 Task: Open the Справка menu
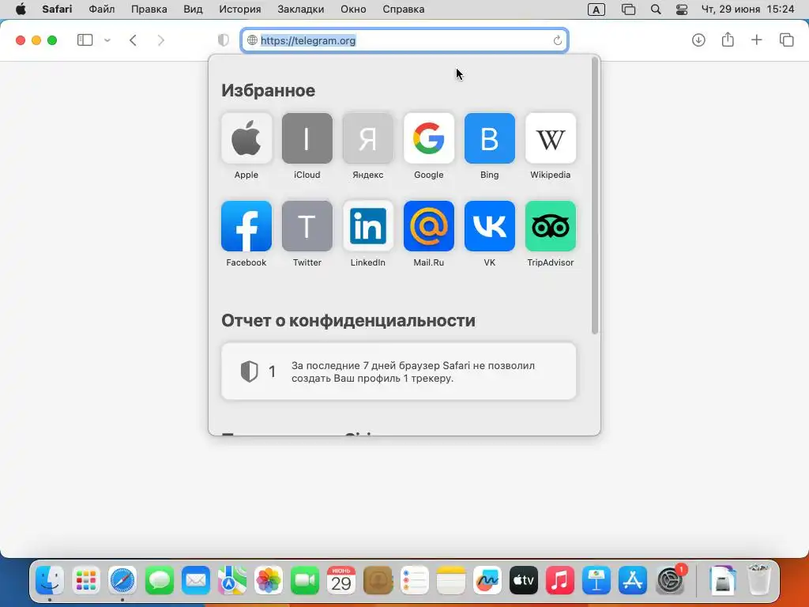(404, 9)
